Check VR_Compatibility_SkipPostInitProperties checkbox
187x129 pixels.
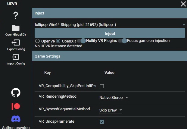(x=102, y=86)
